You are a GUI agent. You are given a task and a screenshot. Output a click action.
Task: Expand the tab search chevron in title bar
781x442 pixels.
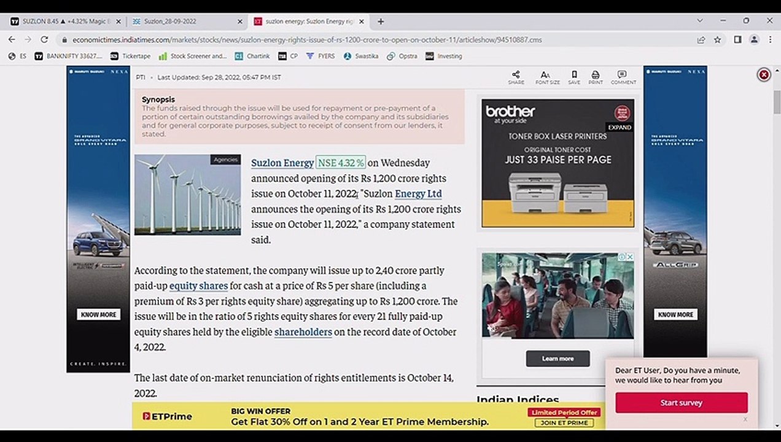coord(699,21)
